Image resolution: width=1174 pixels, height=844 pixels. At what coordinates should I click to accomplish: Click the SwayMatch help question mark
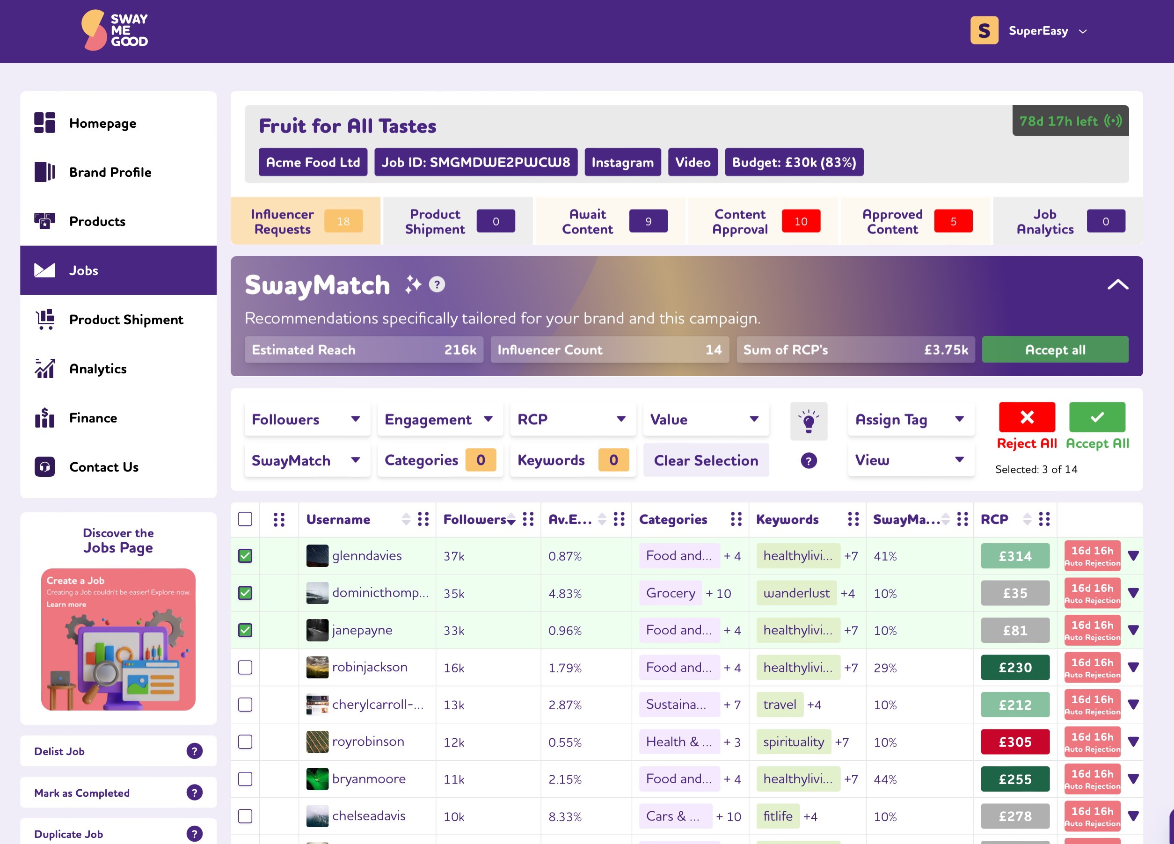pyautogui.click(x=437, y=284)
